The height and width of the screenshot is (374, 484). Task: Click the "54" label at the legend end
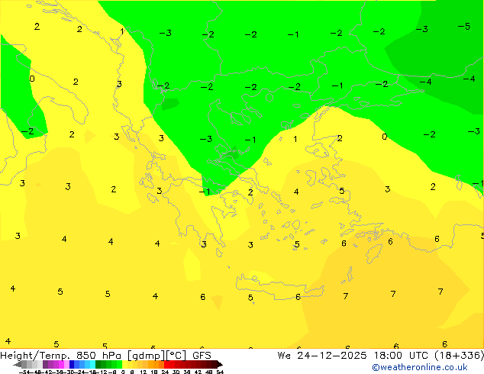tap(220, 372)
